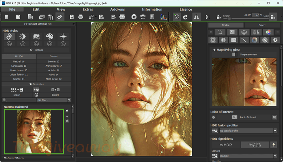Enable the standard HDR algorithm
This screenshot has height=162, width=283.
[226, 145]
